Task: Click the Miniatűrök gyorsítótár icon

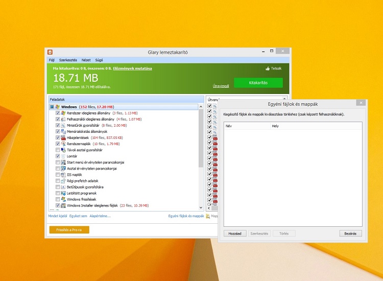Action: tap(63, 125)
